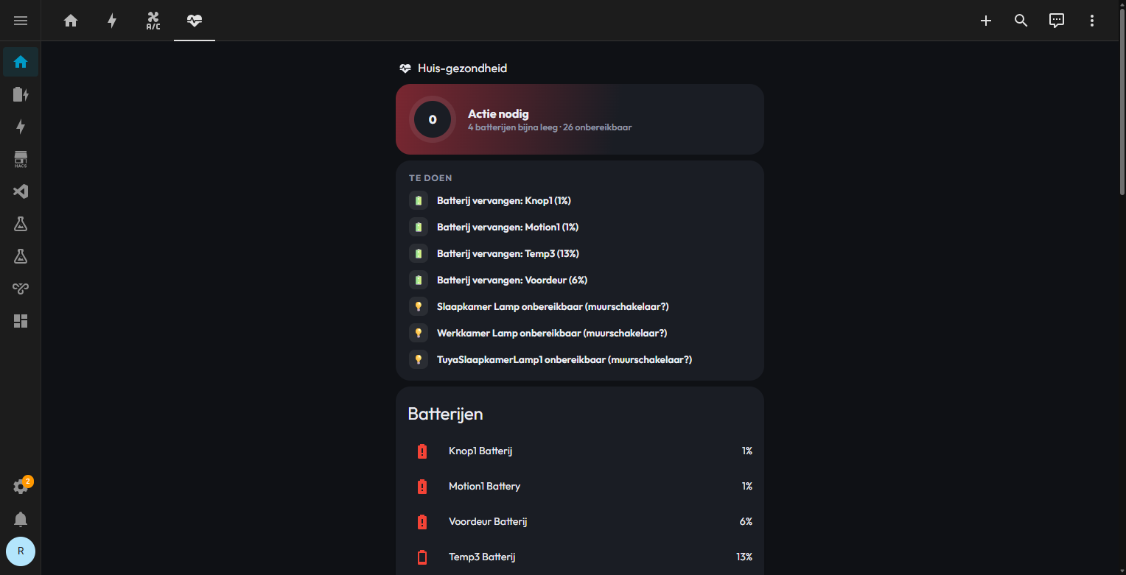Click the plus add button
Image resolution: width=1126 pixels, height=575 pixels.
[986, 21]
